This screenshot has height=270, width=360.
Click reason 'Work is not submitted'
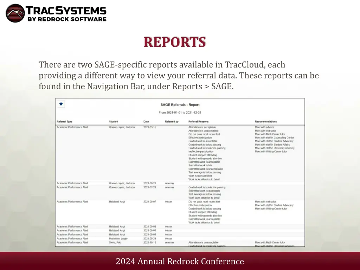(200, 176)
